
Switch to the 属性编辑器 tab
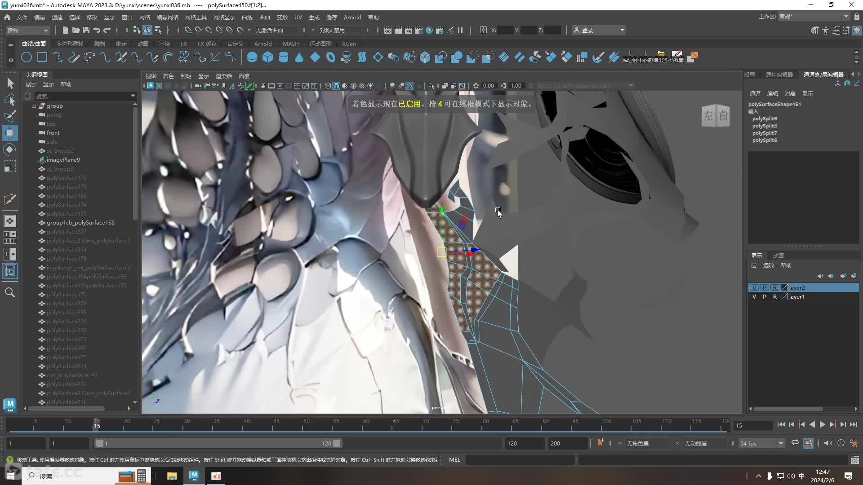779,75
